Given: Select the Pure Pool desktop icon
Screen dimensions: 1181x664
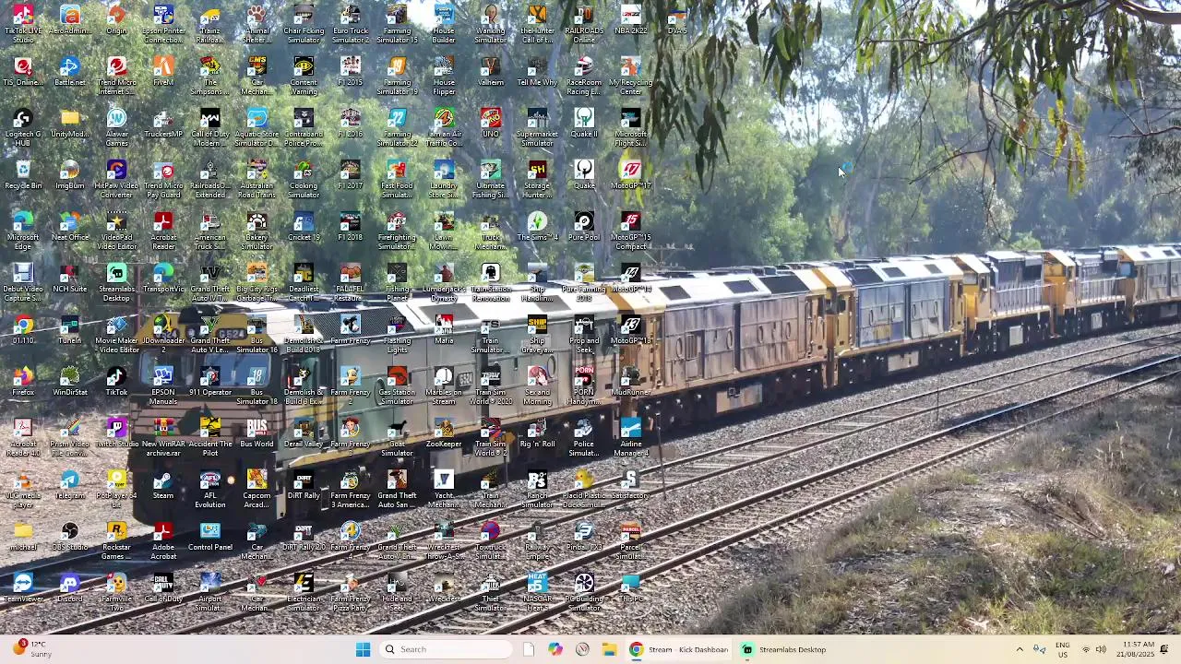Looking at the screenshot, I should 584,227.
